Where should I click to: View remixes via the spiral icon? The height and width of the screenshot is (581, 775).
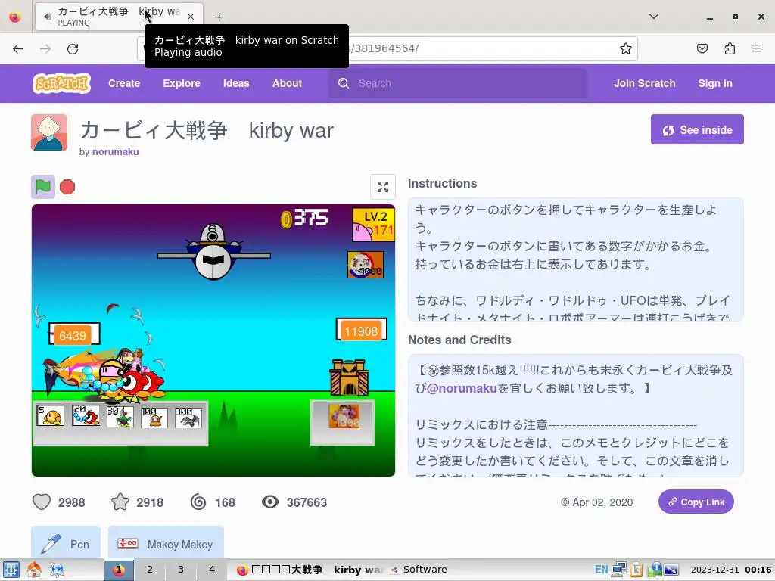pos(198,502)
